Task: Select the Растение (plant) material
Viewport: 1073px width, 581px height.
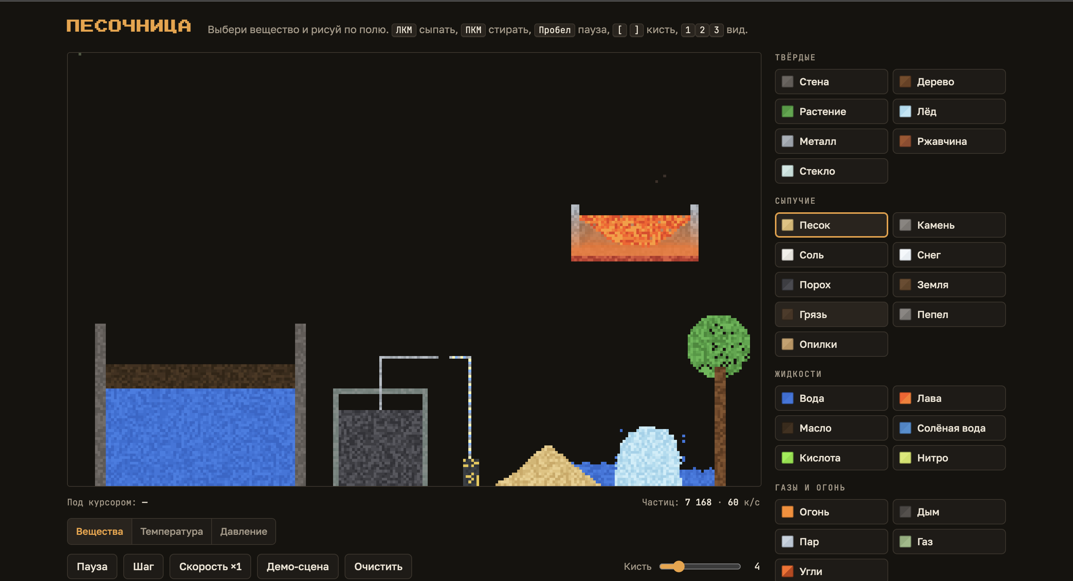Action: tap(831, 111)
